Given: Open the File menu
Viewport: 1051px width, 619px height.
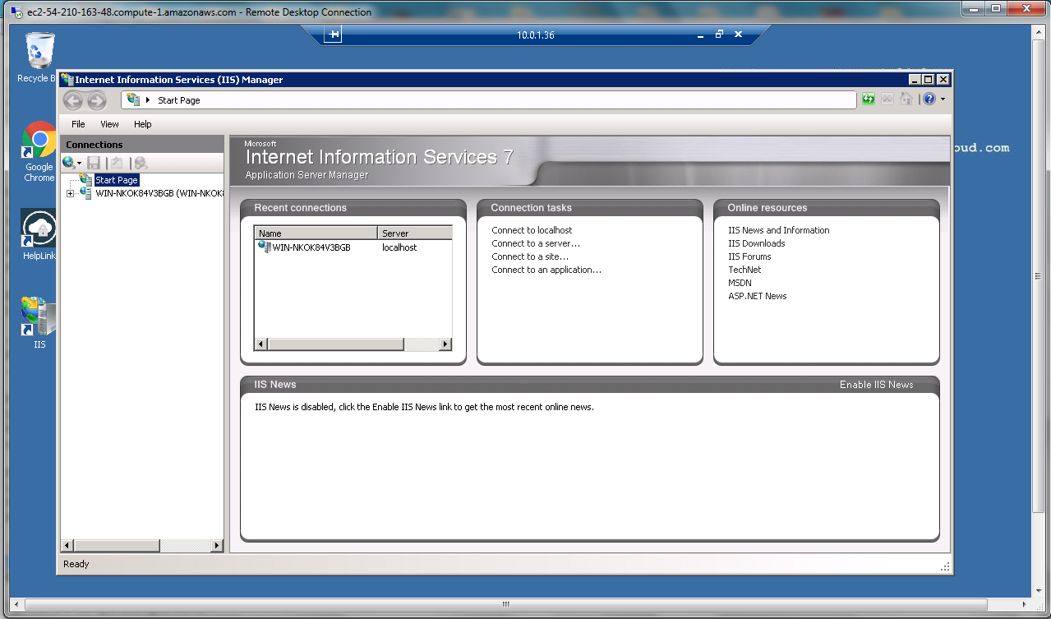Looking at the screenshot, I should point(78,124).
